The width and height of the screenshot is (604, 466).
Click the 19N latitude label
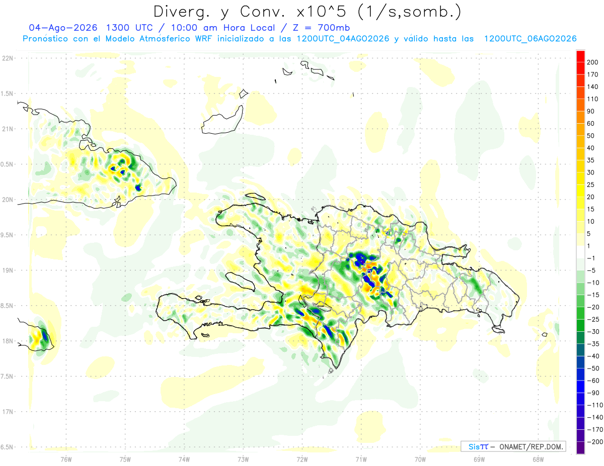click(x=7, y=270)
